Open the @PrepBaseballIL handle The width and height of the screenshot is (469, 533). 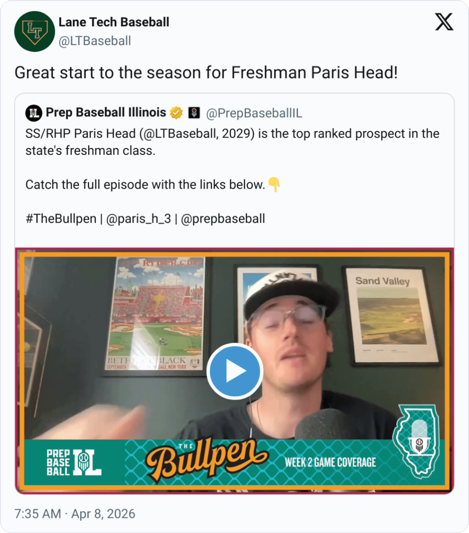click(254, 113)
